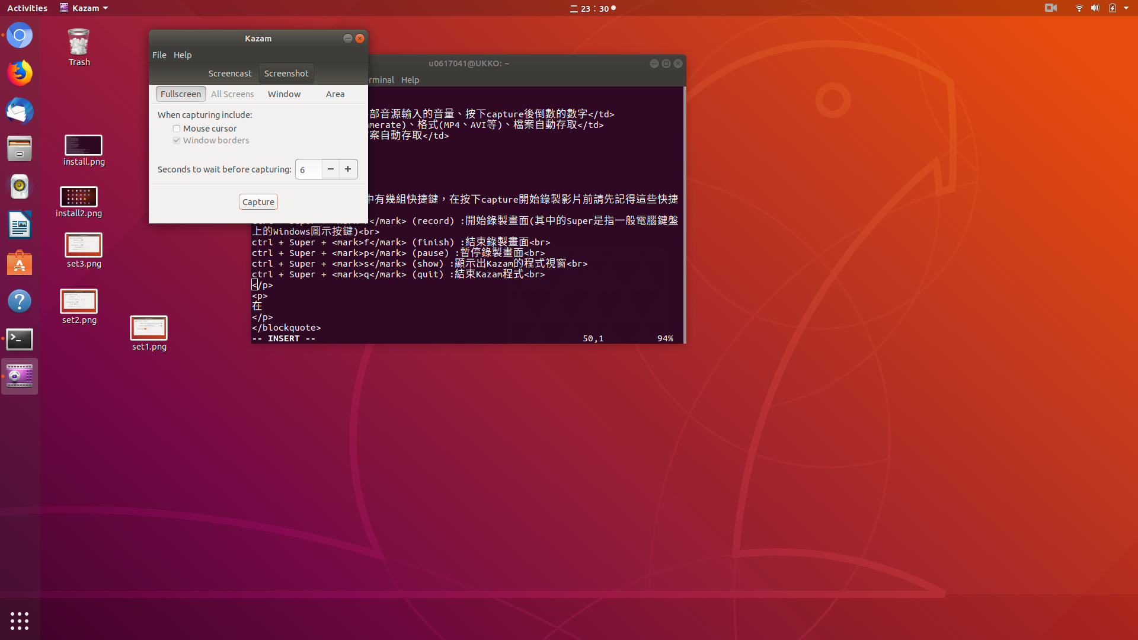Click the Kazam recording indicator in top bar
The image size is (1138, 640).
(1051, 8)
